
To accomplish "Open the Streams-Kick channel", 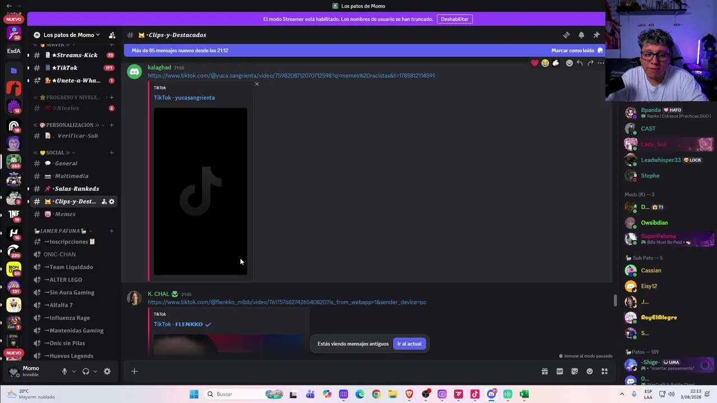I will (74, 55).
